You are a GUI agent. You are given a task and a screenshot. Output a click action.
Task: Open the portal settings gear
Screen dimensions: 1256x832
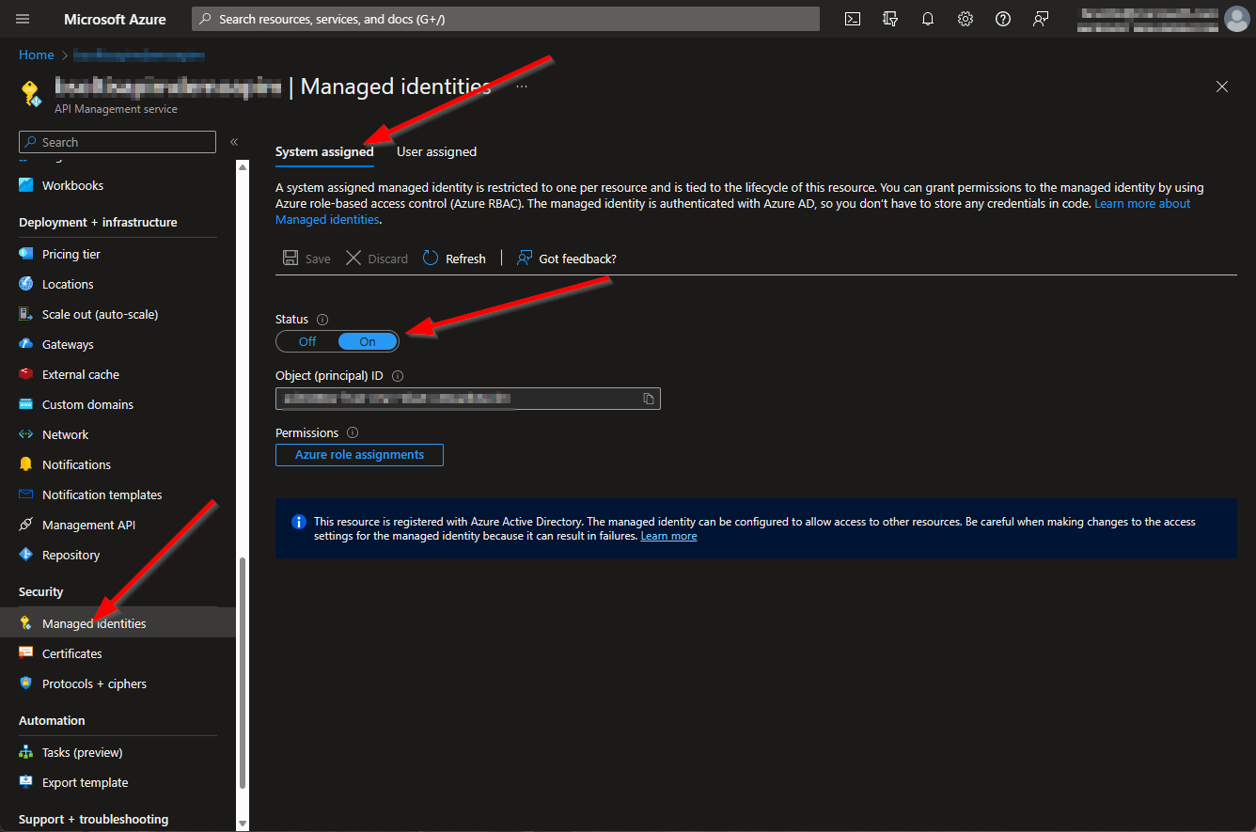click(966, 19)
